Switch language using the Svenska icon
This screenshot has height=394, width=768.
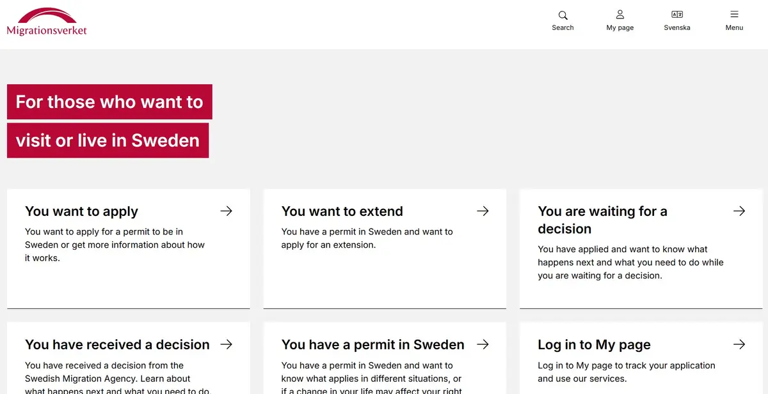[x=677, y=14]
